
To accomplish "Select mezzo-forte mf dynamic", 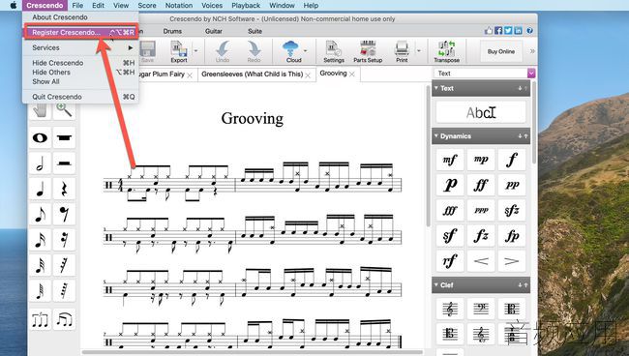I will 450,160.
